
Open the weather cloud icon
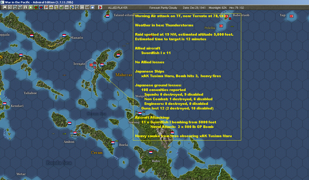coord(92,7)
